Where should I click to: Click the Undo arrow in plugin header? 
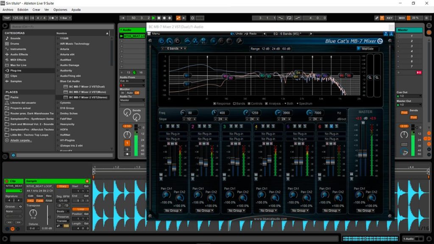[233, 33]
